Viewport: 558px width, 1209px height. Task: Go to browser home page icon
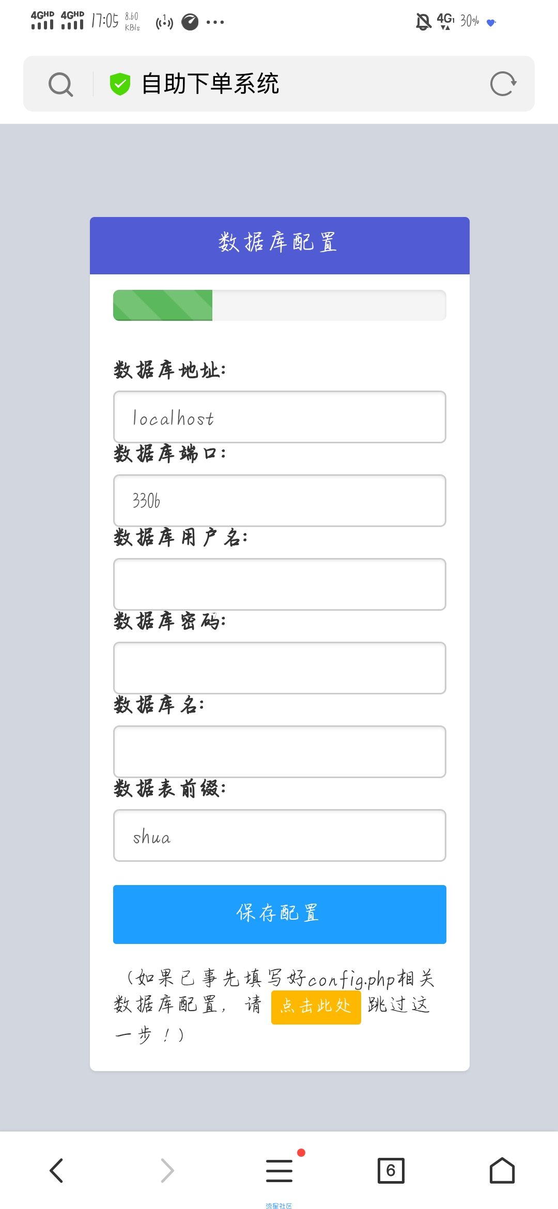(502, 1170)
